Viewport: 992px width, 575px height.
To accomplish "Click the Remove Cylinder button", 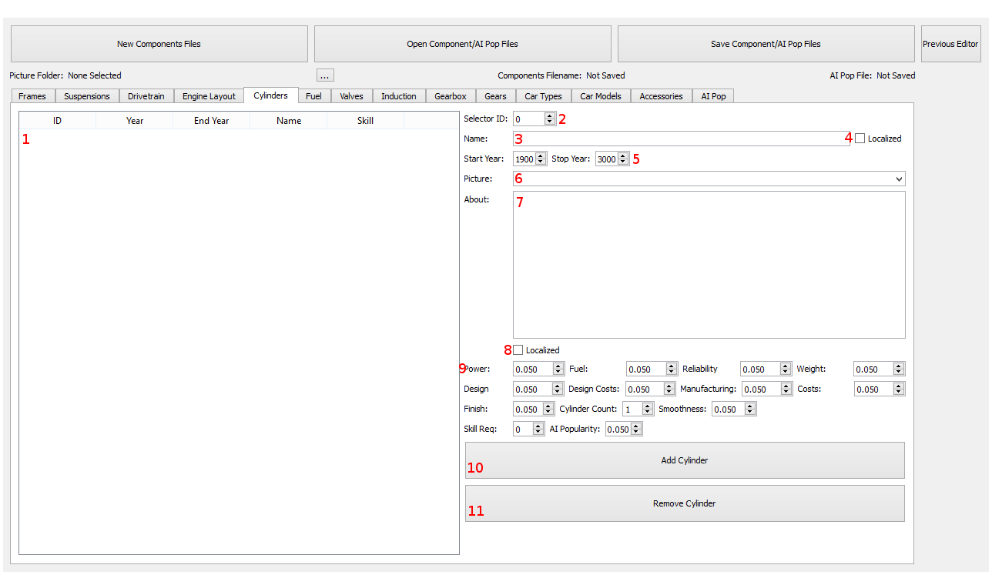I will [x=684, y=503].
